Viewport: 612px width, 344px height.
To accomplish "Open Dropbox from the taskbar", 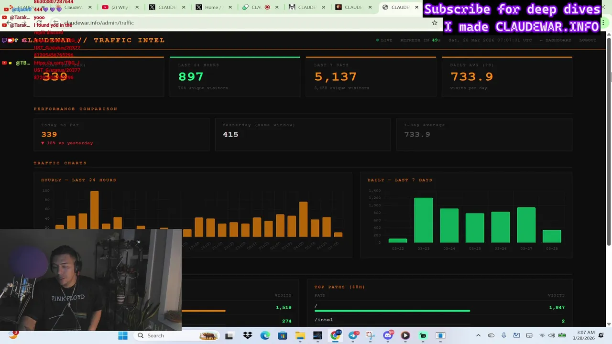I will tap(247, 335).
